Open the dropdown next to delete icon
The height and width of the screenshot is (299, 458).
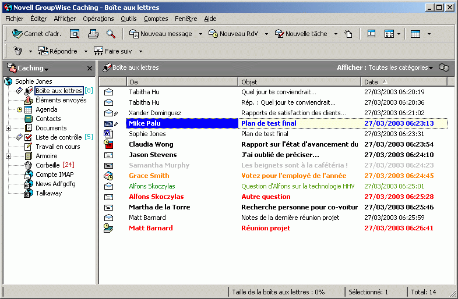30,52
